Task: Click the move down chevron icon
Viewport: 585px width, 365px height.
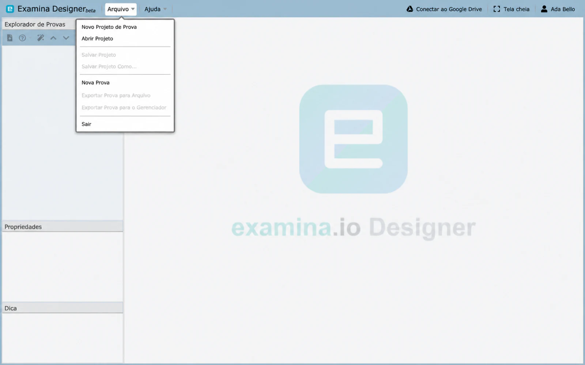Action: click(66, 38)
